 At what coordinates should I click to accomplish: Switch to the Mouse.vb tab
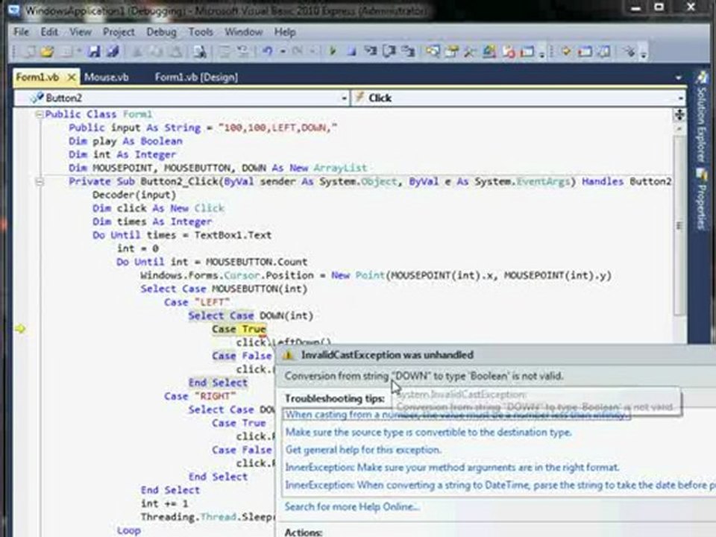pyautogui.click(x=107, y=77)
